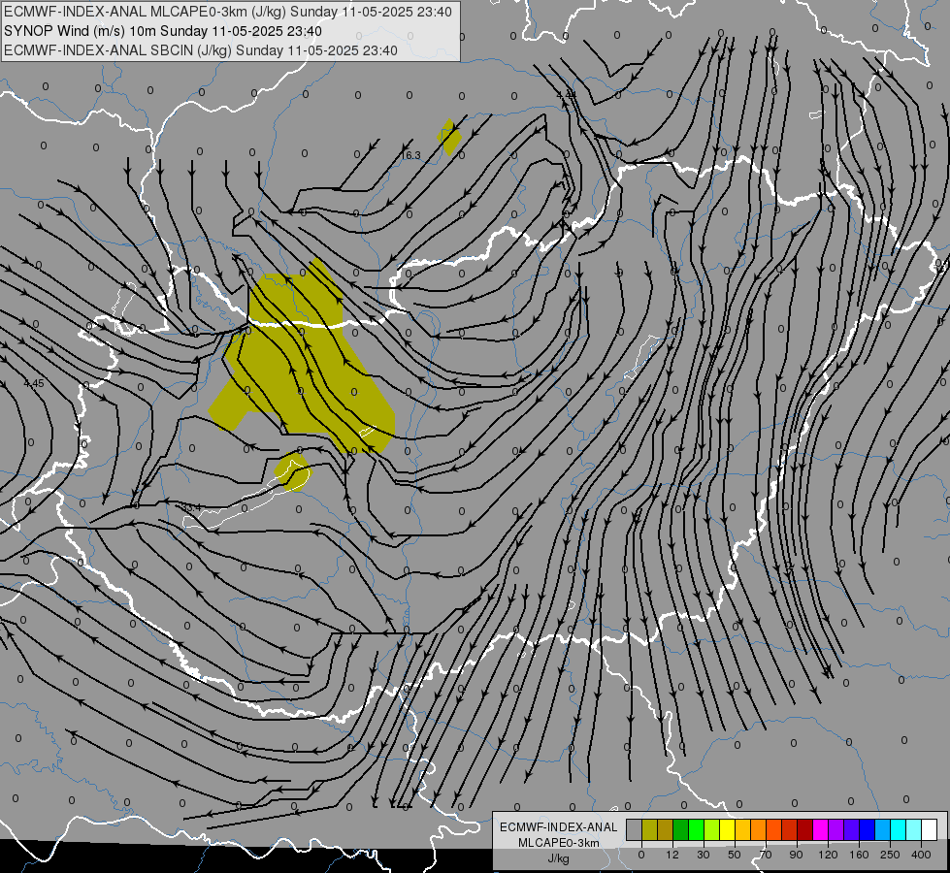Click the legend scale value 0
The height and width of the screenshot is (873, 950).
coord(641,855)
